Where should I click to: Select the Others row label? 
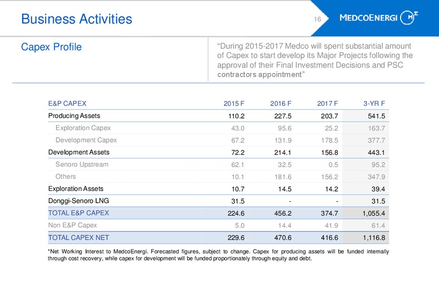click(x=65, y=177)
